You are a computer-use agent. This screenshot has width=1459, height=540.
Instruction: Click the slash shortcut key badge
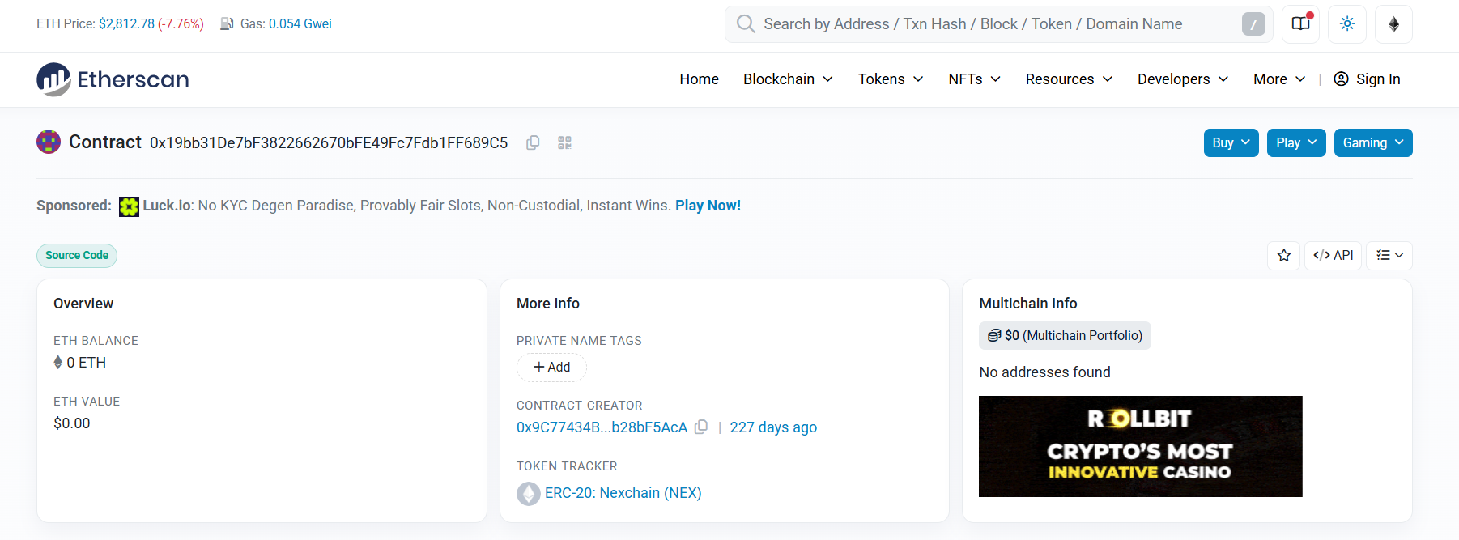click(1253, 24)
